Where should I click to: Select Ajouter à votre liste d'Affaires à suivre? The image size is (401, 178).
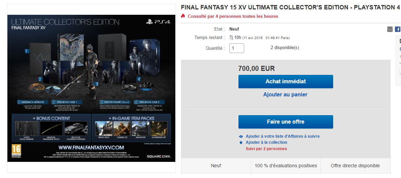click(x=282, y=136)
